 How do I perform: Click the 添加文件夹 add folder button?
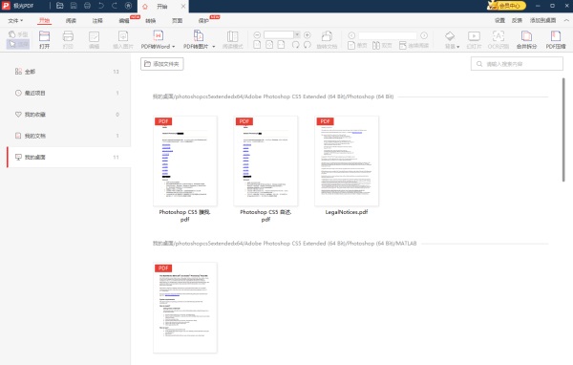tap(162, 64)
